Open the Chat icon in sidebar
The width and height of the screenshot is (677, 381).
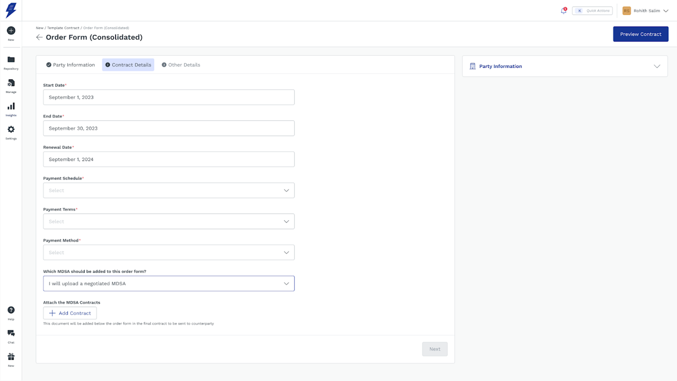11,334
